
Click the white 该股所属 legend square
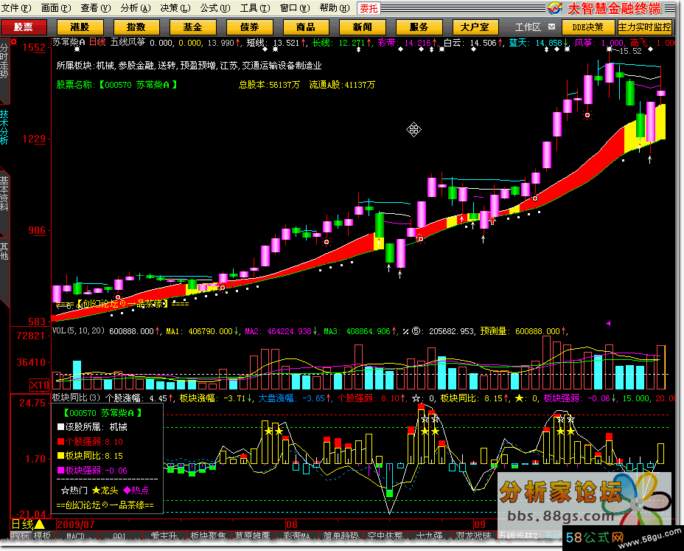pyautogui.click(x=60, y=426)
